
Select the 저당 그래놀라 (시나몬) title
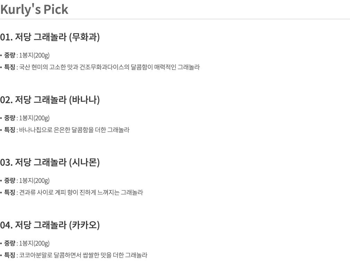tap(50, 162)
